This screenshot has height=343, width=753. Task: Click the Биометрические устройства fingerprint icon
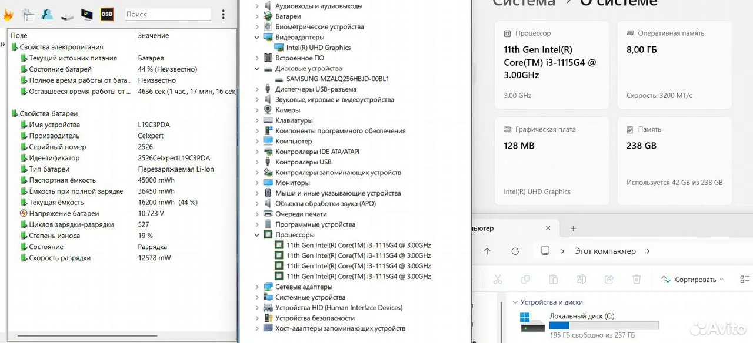tap(268, 27)
